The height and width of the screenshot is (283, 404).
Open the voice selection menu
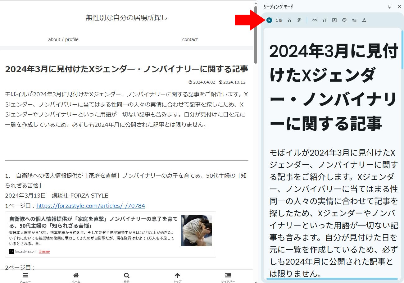pyautogui.click(x=289, y=20)
